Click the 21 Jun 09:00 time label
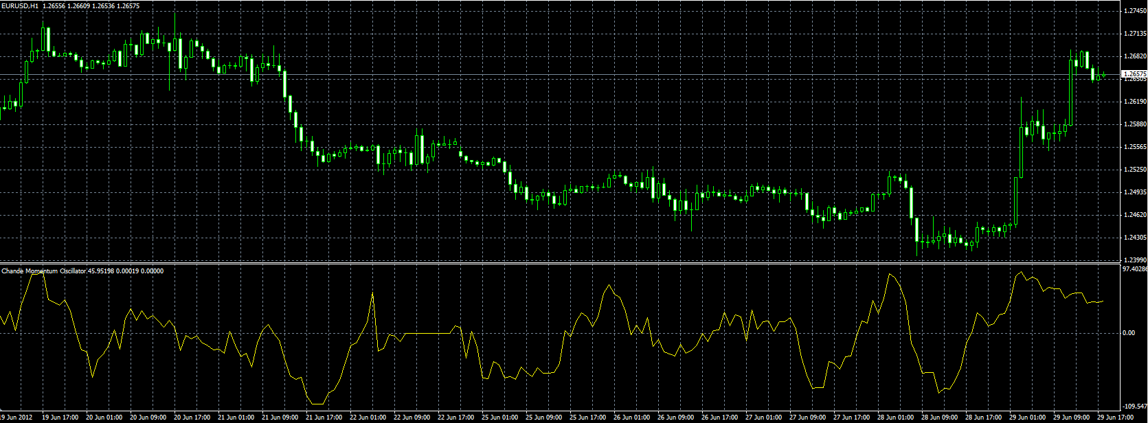The image size is (1148, 423). click(281, 417)
